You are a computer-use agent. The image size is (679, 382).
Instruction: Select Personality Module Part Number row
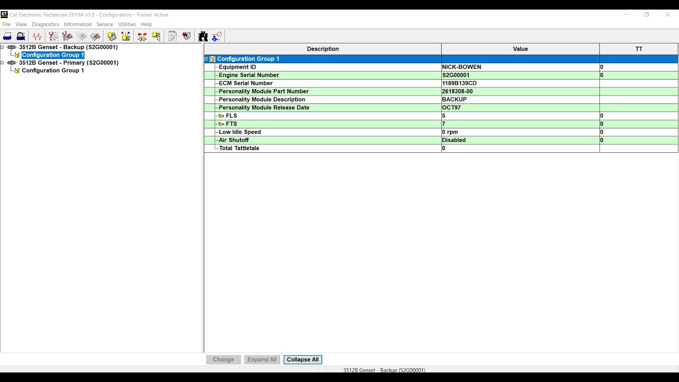click(441, 92)
